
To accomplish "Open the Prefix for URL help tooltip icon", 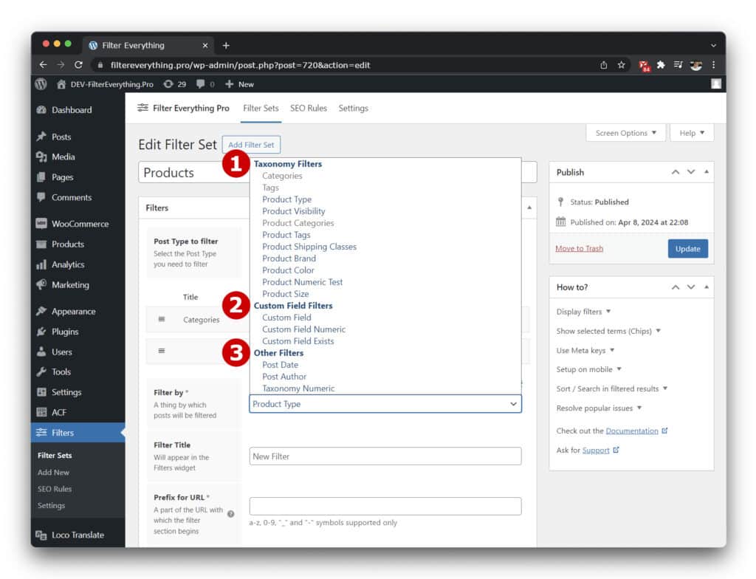I will pos(231,514).
